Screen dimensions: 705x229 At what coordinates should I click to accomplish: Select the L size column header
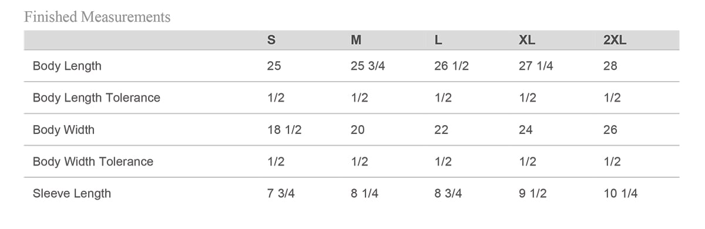point(438,41)
